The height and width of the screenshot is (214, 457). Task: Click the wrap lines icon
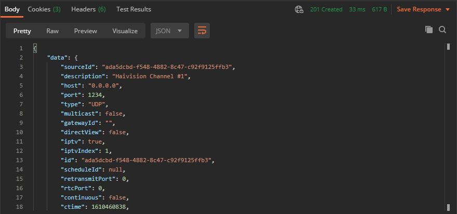[202, 31]
